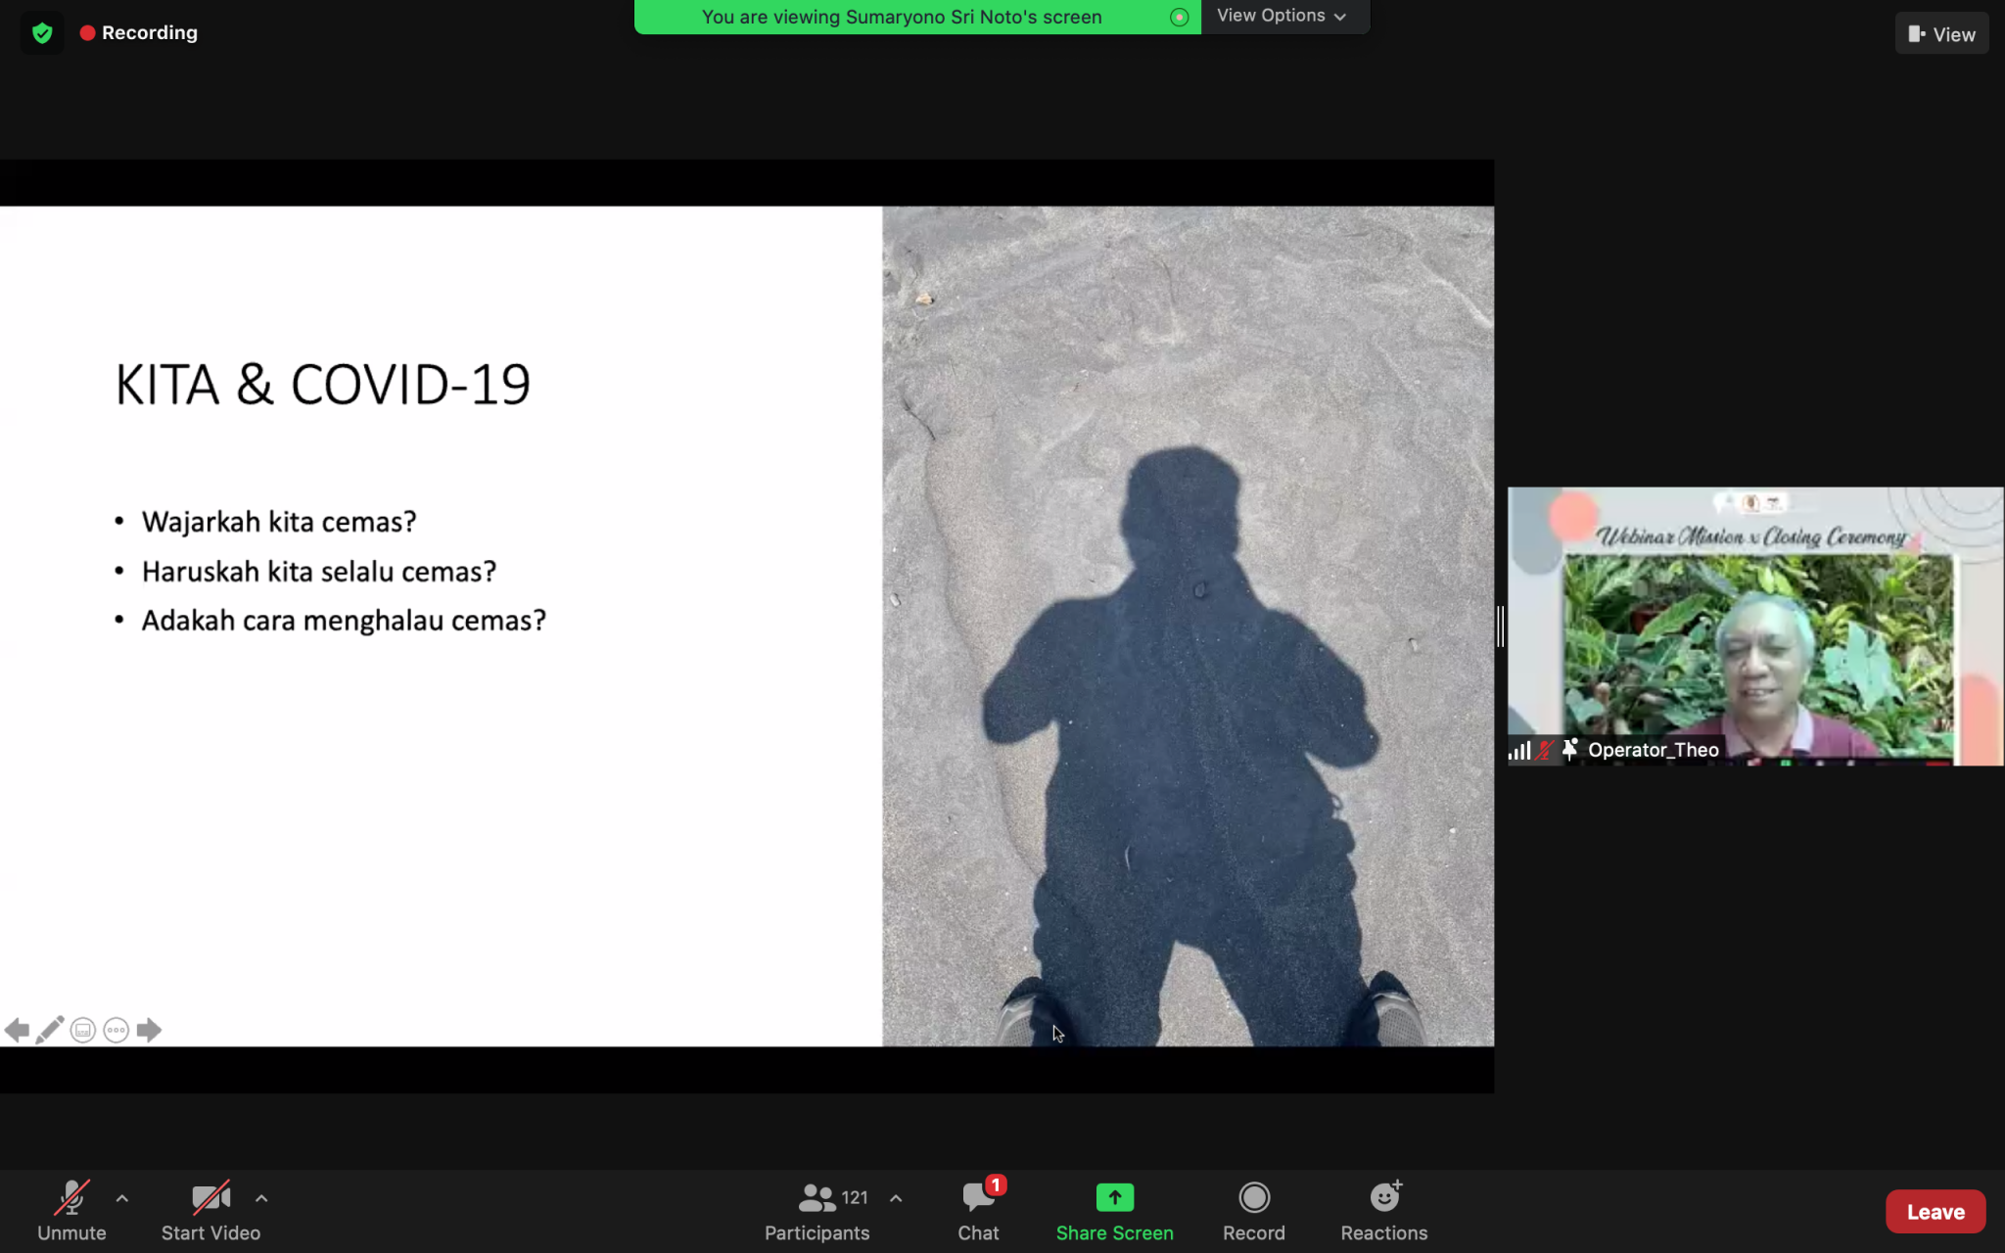Click the Operator_Theo video thumbnail
Image resolution: width=2005 pixels, height=1253 pixels.
click(x=1754, y=626)
